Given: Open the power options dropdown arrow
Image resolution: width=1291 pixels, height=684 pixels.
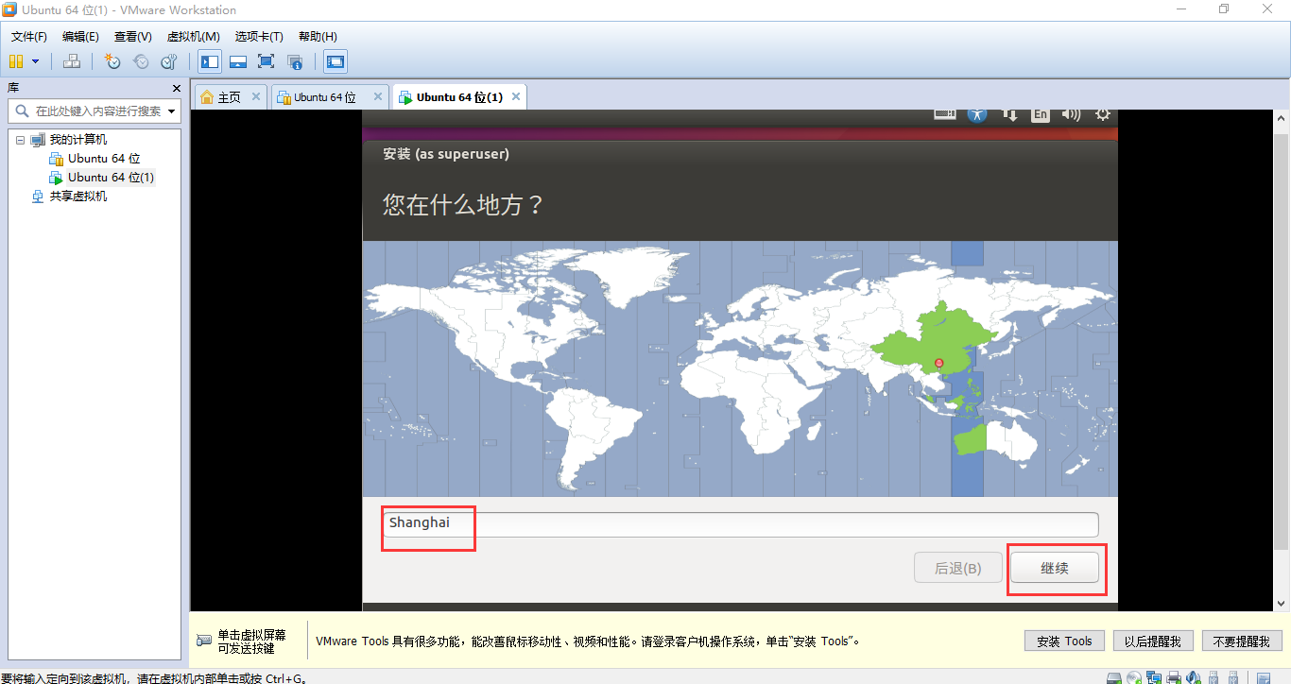Looking at the screenshot, I should pyautogui.click(x=36, y=61).
